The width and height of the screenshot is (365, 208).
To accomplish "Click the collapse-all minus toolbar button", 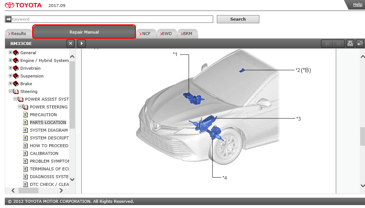I will coord(339,44).
